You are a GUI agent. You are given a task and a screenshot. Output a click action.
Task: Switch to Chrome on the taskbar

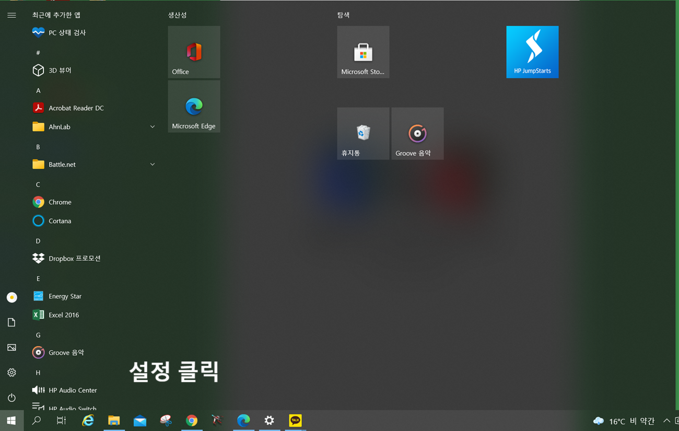[192, 421]
